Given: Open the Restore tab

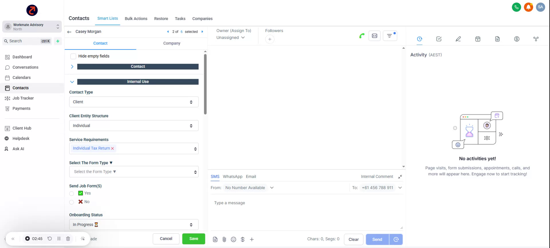Looking at the screenshot, I should coord(161,19).
